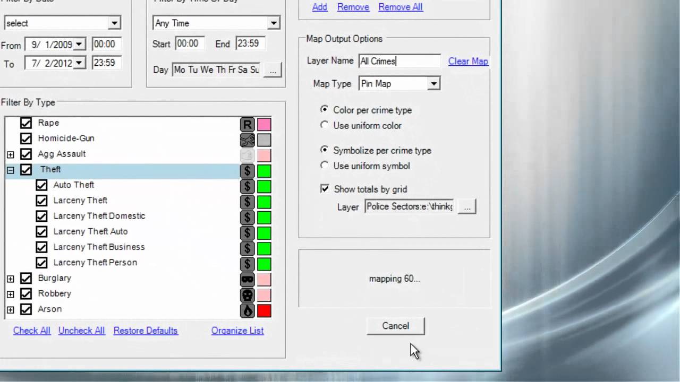Uncheck the Homicide-Gun checkbox
Viewport: 680px width, 382px height.
click(26, 138)
